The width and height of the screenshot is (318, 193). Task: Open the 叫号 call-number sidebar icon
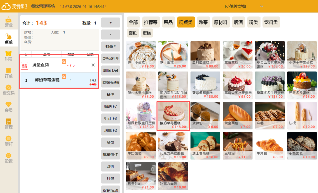click(9, 56)
